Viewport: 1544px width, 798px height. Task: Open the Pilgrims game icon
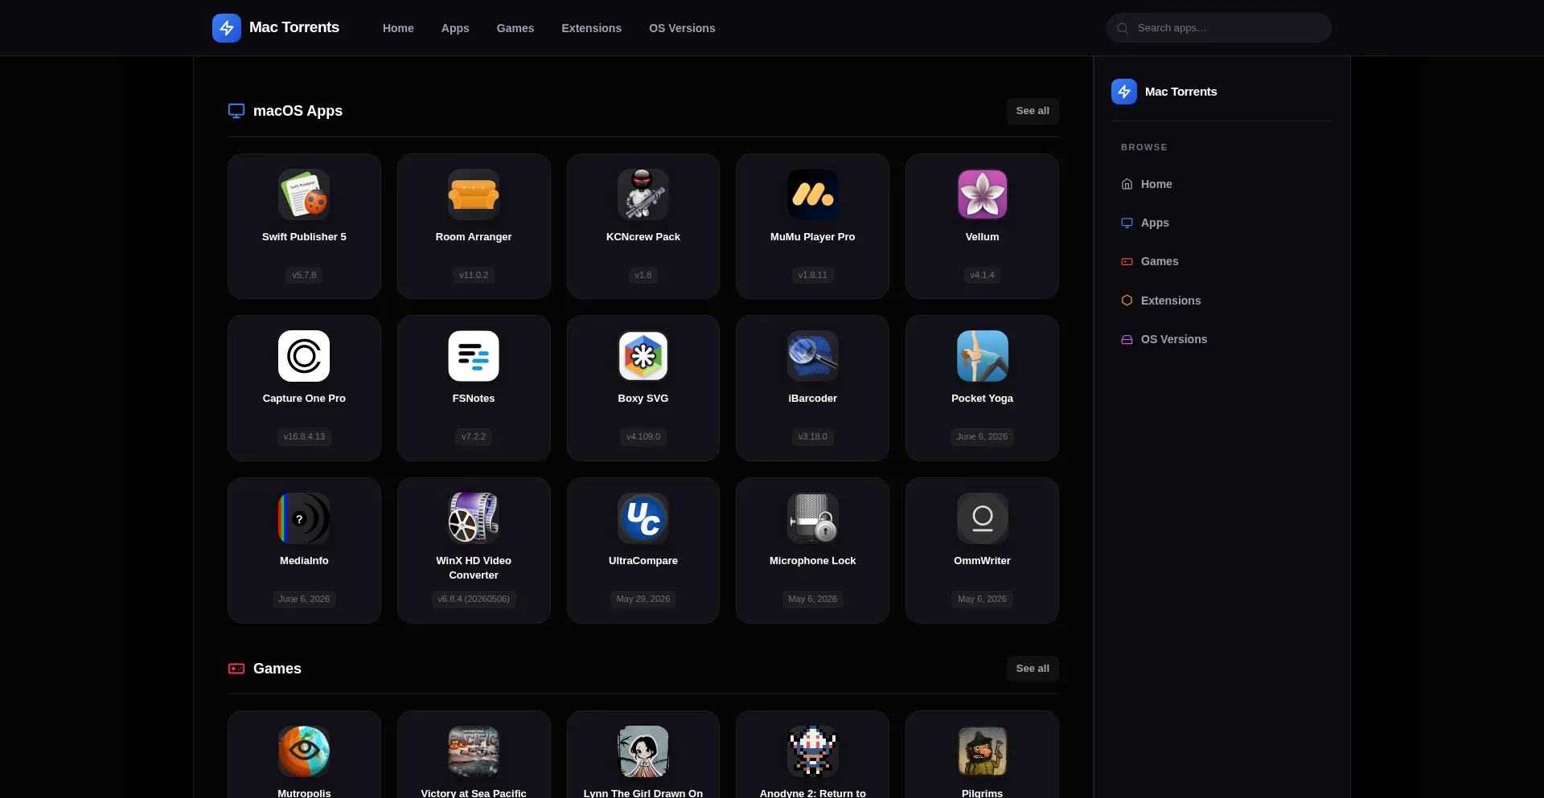[x=983, y=751]
